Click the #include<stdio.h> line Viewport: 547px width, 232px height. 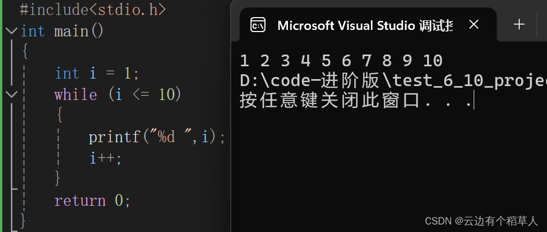93,10
